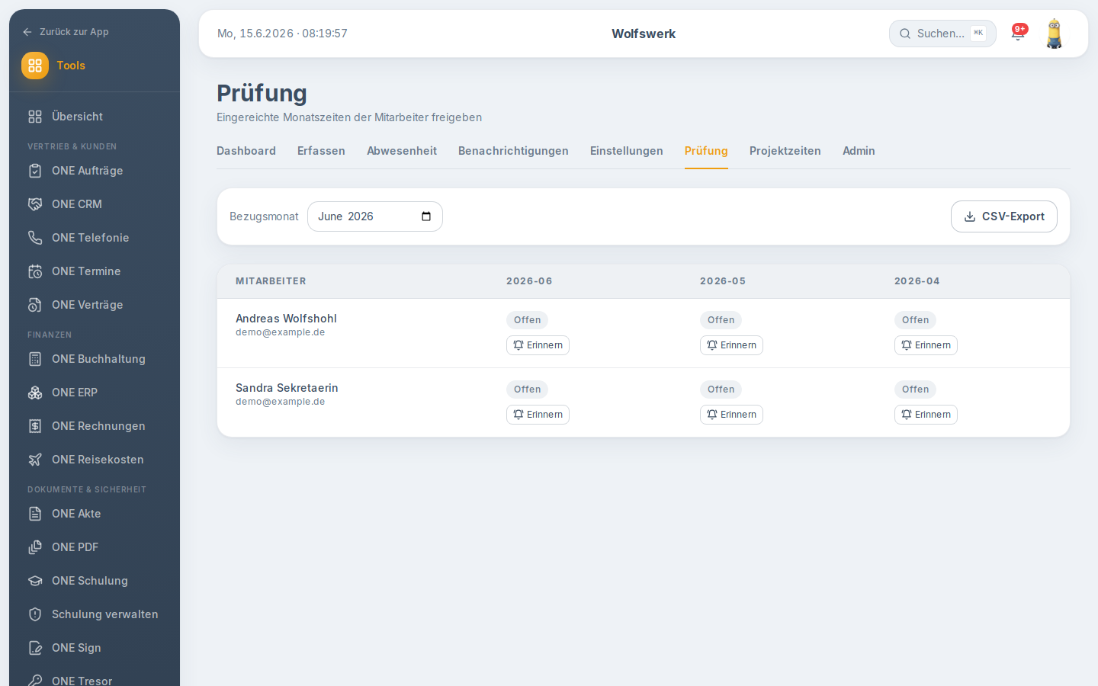The image size is (1098, 686).
Task: Click the ONE Verträge document icon
Action: (35, 305)
